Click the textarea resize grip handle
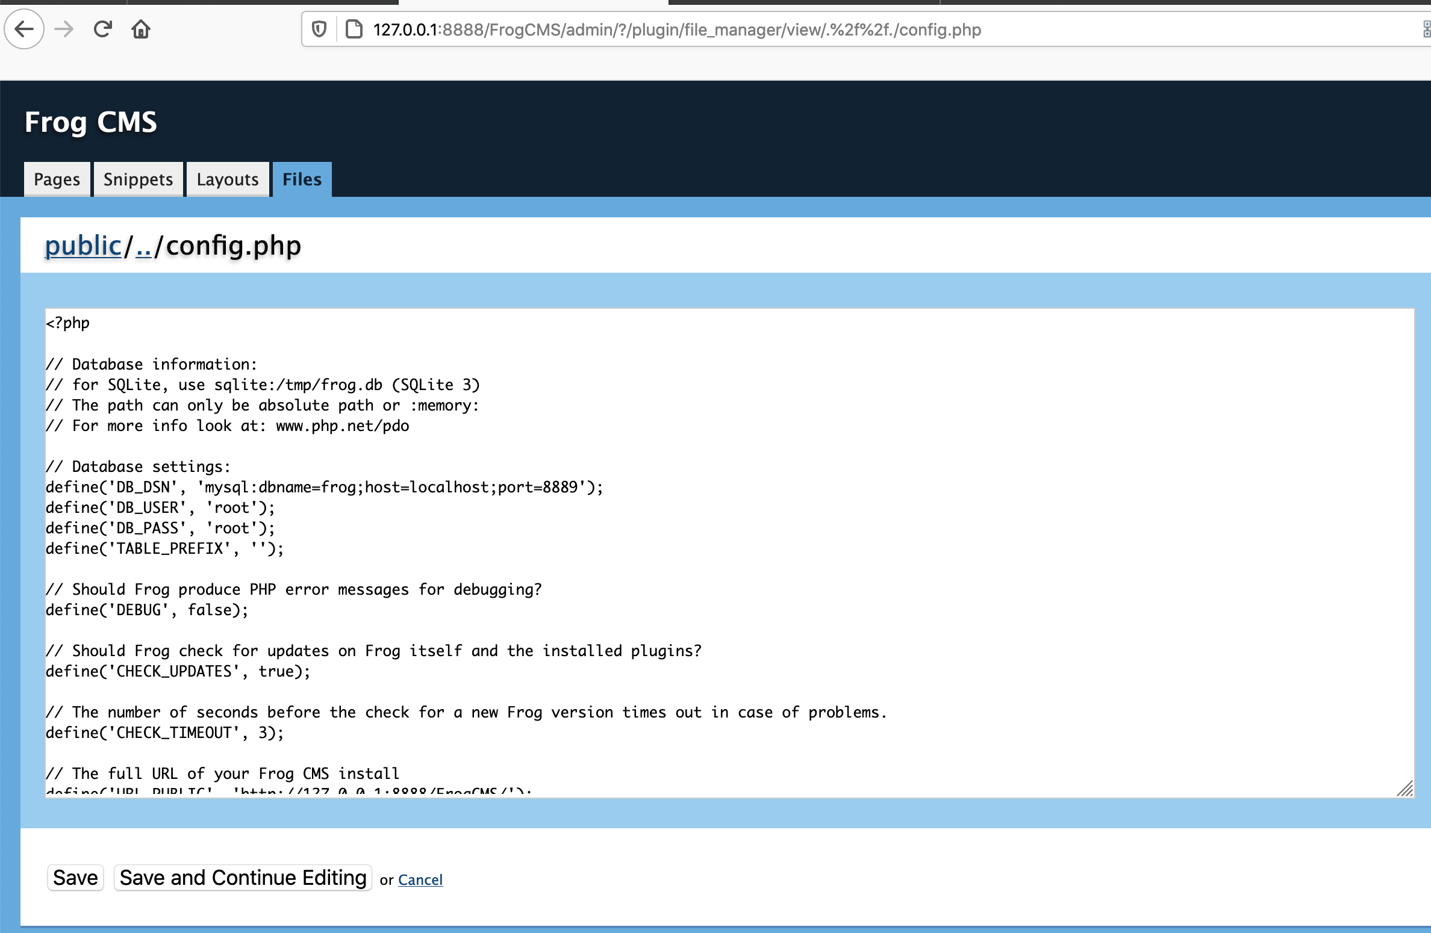 1405,789
